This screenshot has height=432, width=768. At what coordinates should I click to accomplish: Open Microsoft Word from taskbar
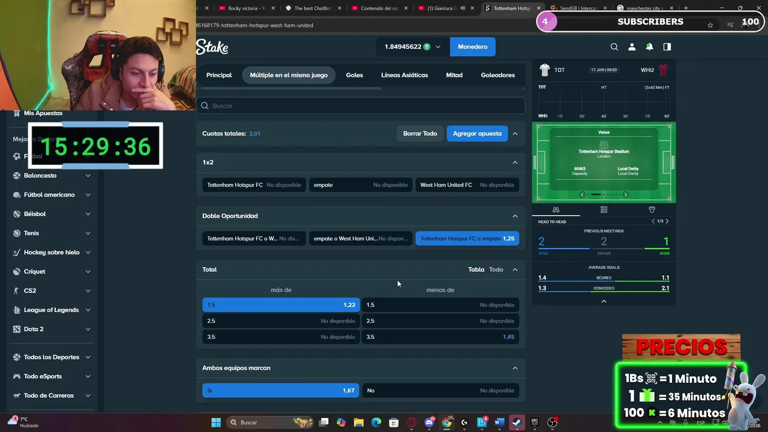coord(499,422)
